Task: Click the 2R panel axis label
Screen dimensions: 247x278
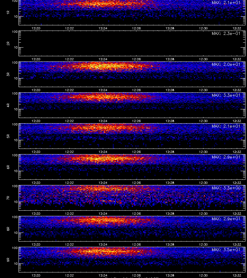Action: click(x=8, y=44)
